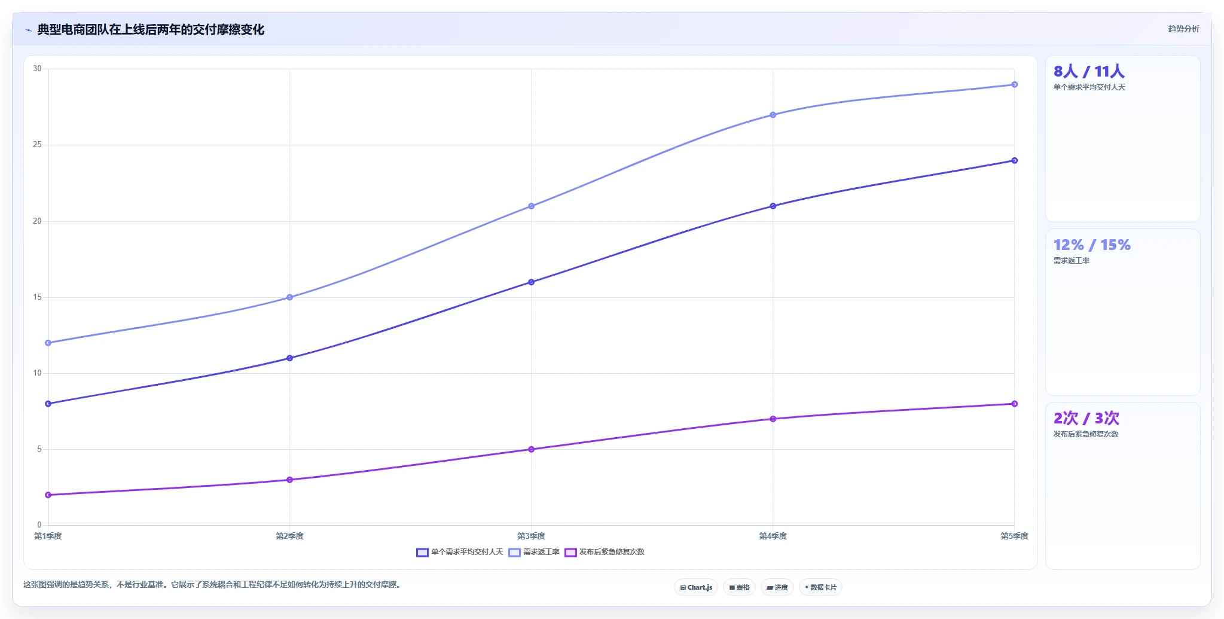Click the 数据卡片 badge
The width and height of the screenshot is (1224, 619).
pyautogui.click(x=820, y=587)
